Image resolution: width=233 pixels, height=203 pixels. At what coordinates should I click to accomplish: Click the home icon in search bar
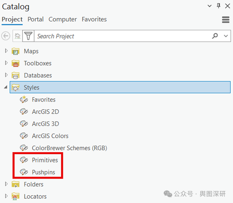[17, 36]
